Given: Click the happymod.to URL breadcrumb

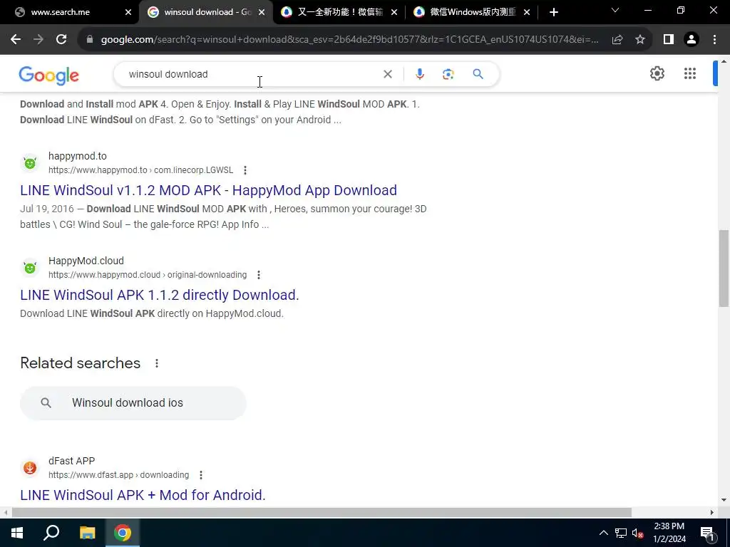Looking at the screenshot, I should point(140,170).
